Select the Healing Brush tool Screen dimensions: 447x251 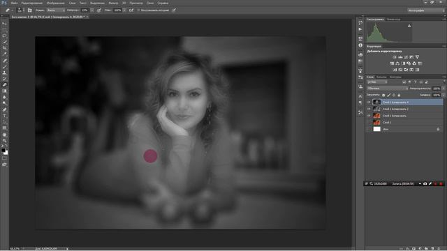point(4,61)
